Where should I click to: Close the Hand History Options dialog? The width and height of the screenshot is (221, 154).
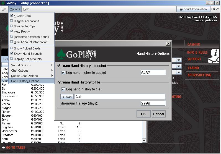click(168, 43)
